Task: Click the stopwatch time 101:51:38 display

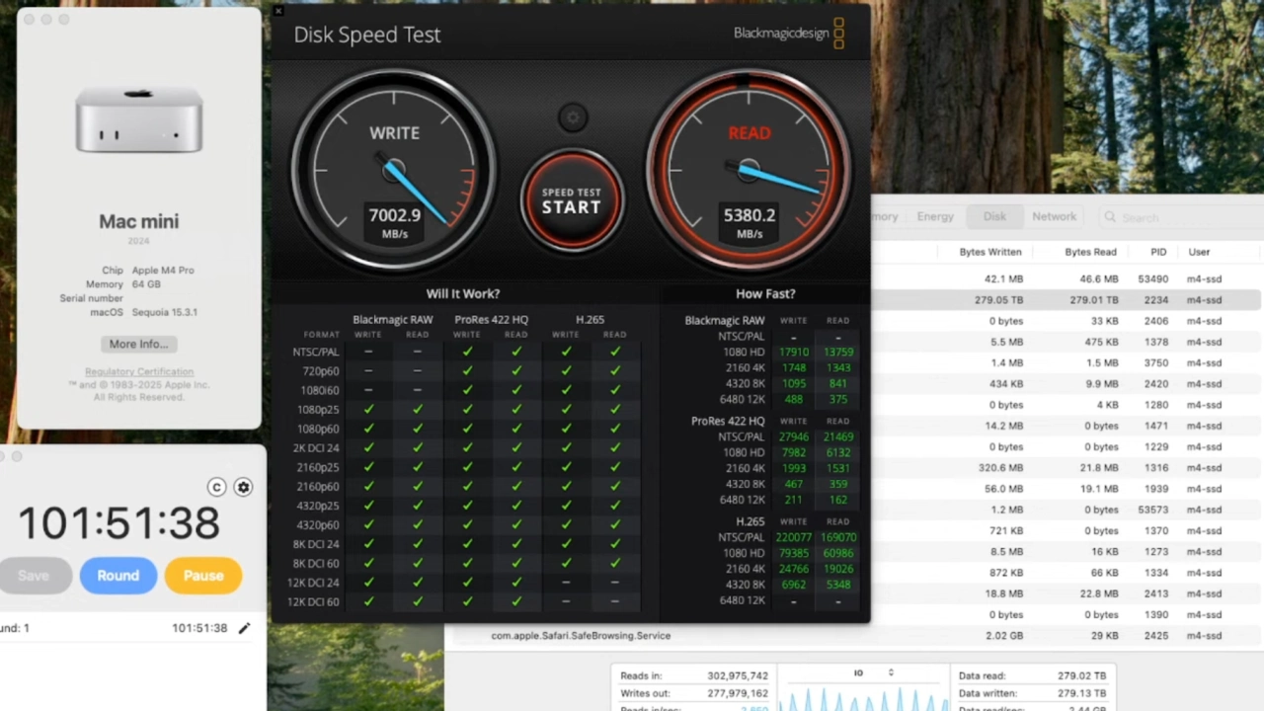Action: [118, 523]
